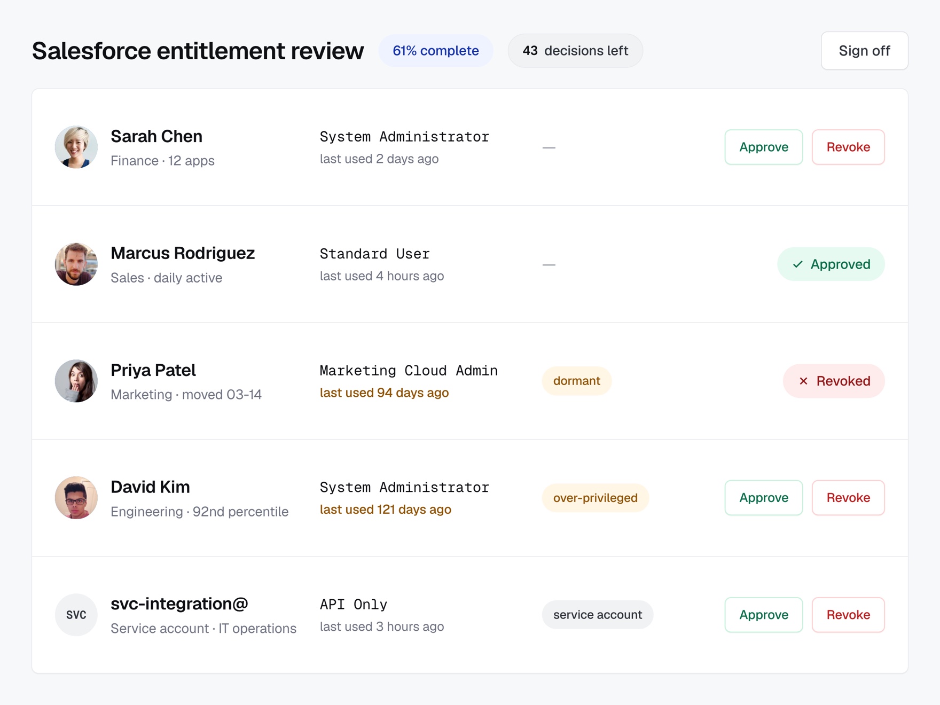Click the Sign off button
The height and width of the screenshot is (705, 940).
(864, 51)
